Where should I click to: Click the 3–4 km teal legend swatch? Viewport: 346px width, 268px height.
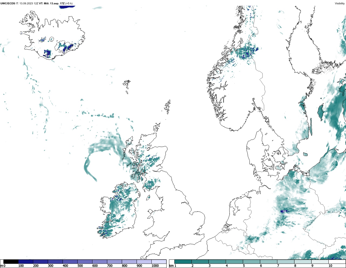point(217,262)
